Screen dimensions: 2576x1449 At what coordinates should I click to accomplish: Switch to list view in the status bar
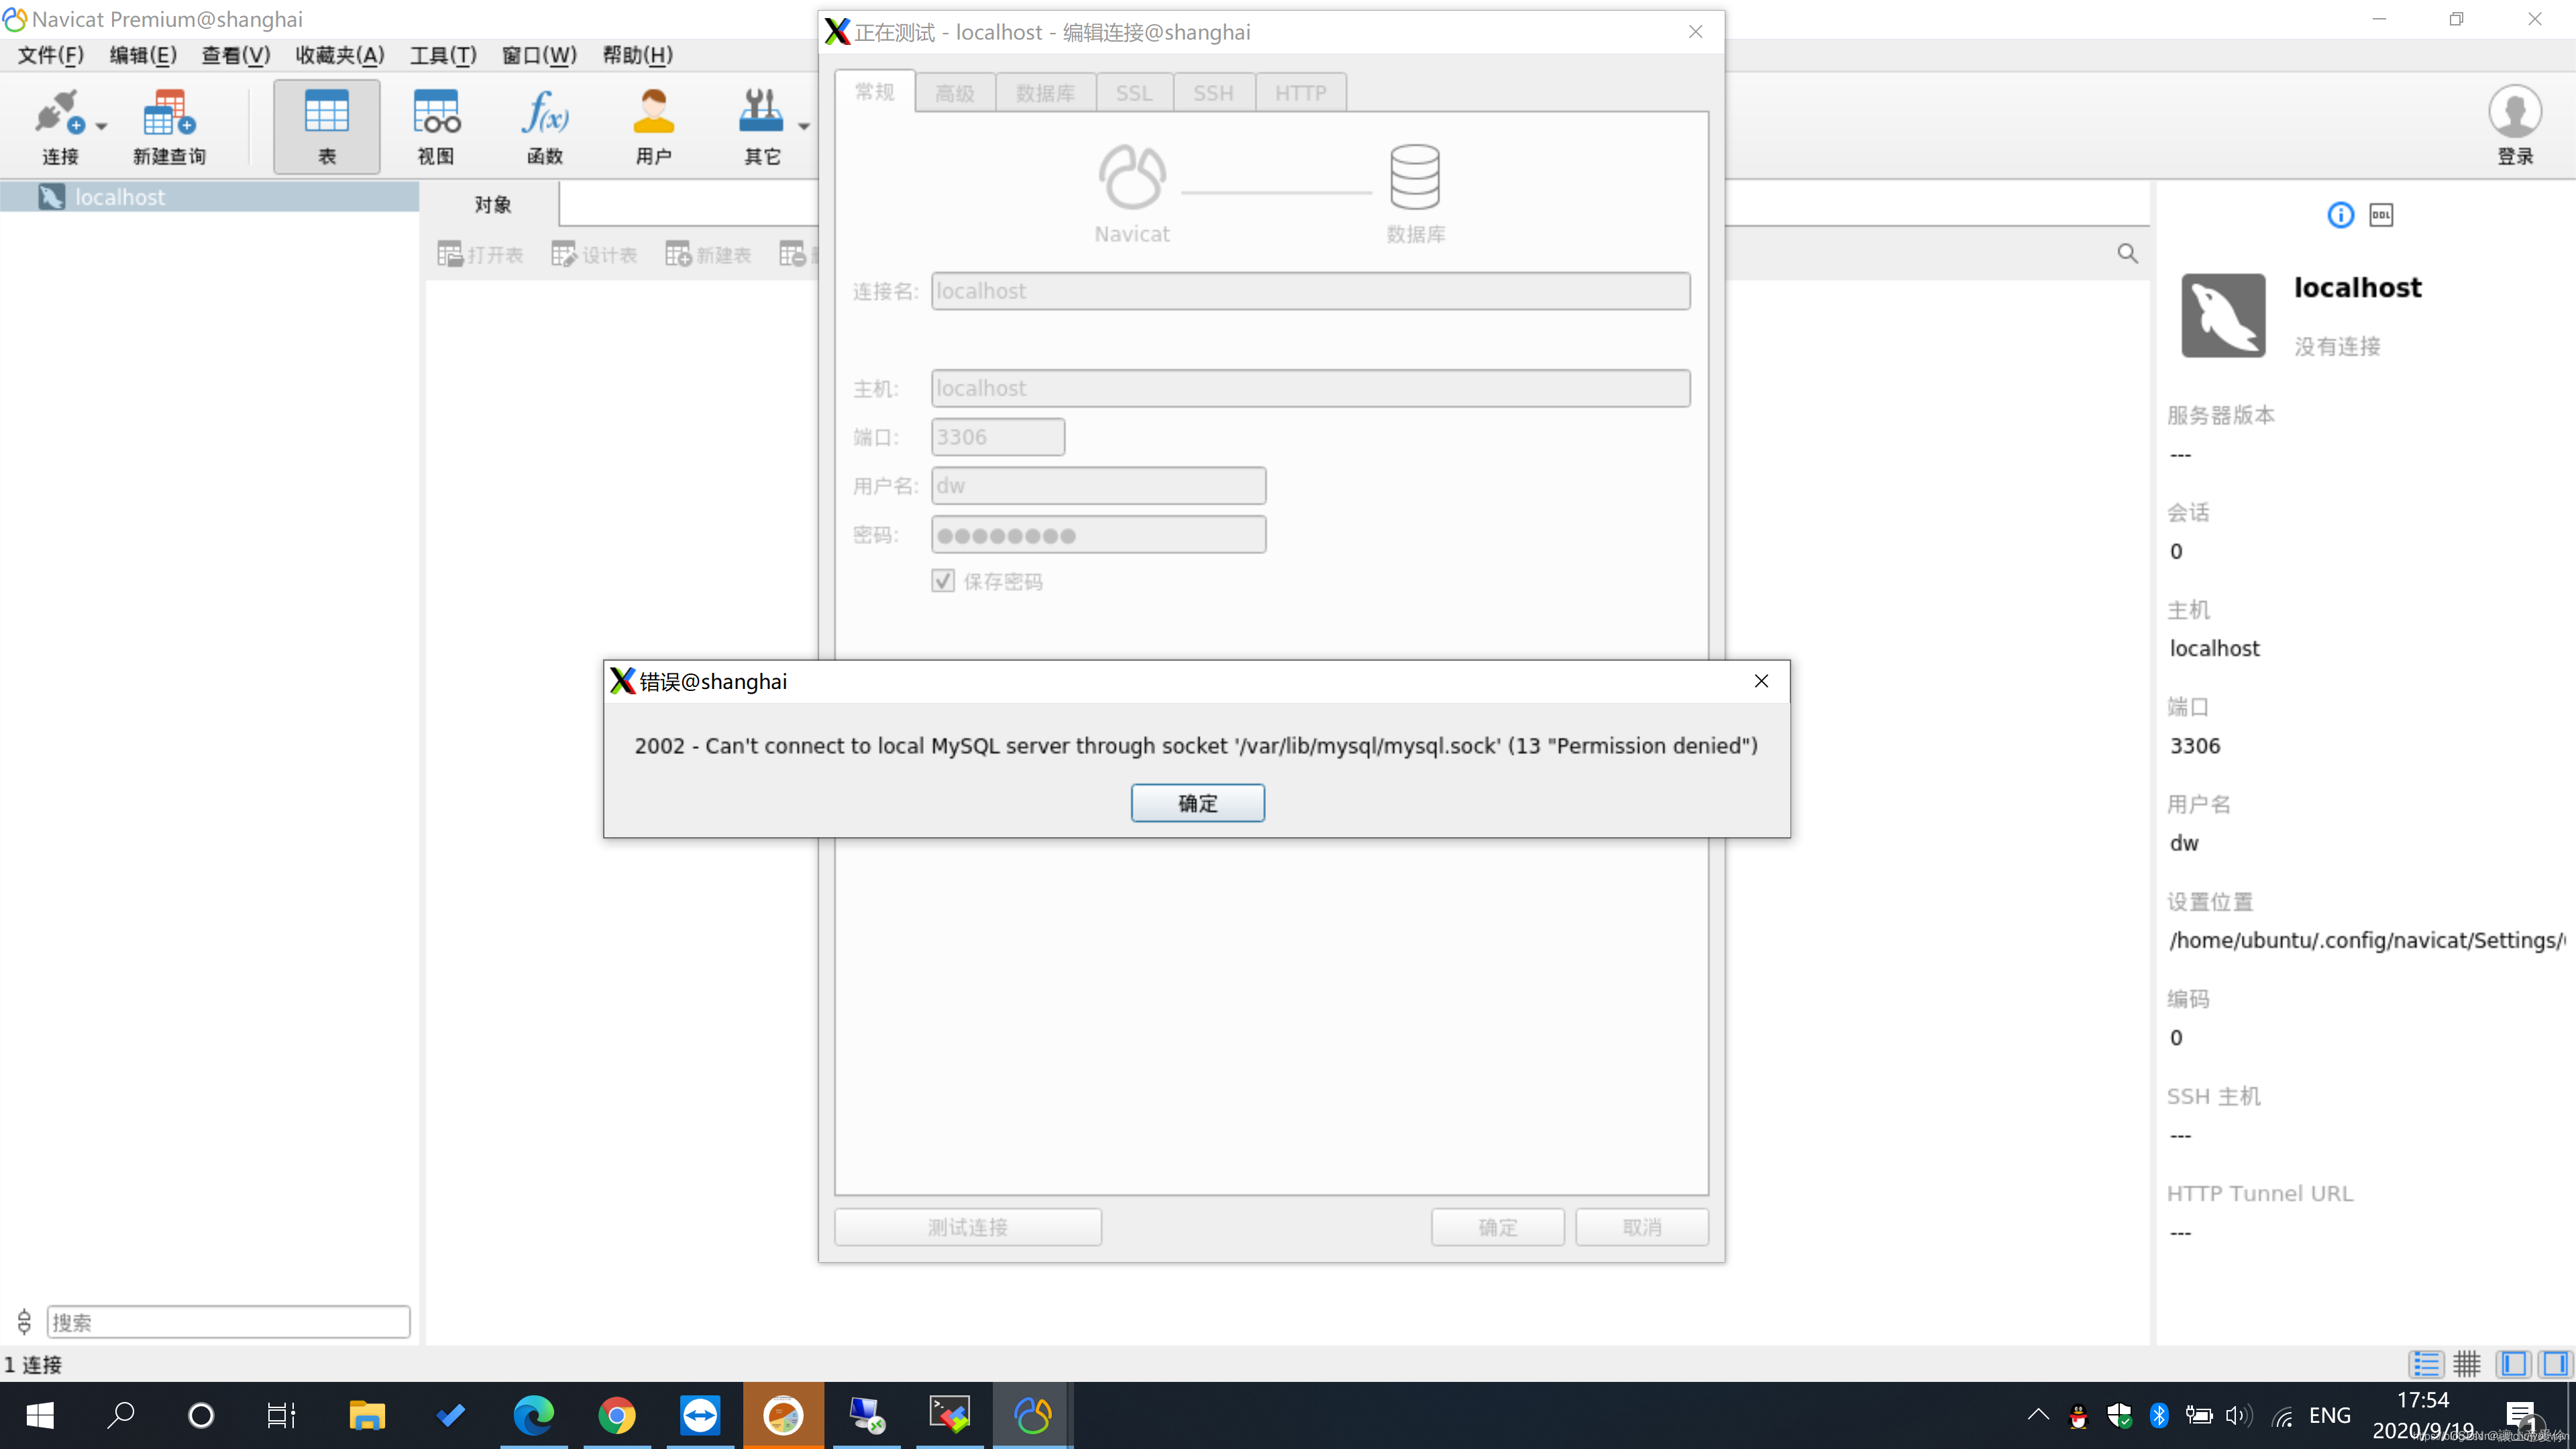[x=2425, y=1364]
